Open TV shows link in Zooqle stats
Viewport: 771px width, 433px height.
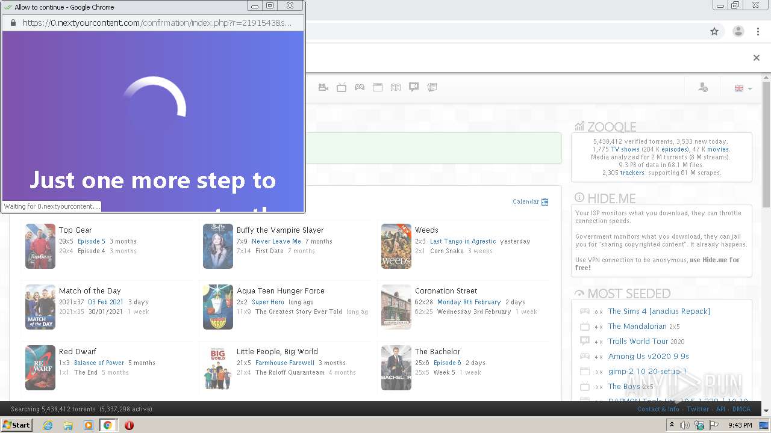(625, 149)
